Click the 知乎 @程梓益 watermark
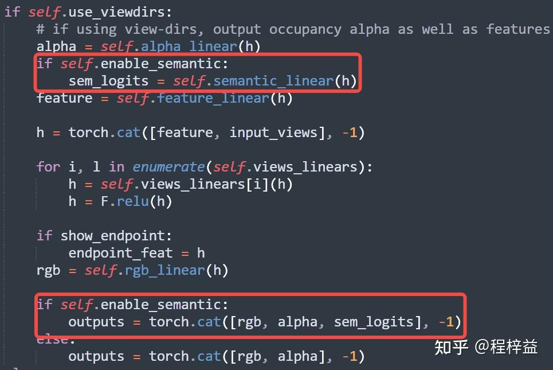Viewport: 553px width, 370px height. pyautogui.click(x=486, y=346)
